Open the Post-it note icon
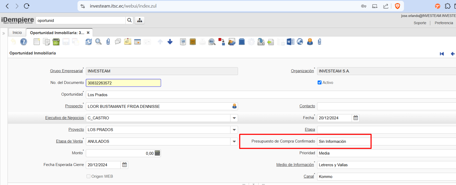The image size is (456, 185). point(128,42)
